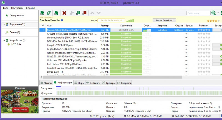Select the Skype 5.9.0.114 torrent
This screenshot has width=222, height=120.
coord(55,72)
